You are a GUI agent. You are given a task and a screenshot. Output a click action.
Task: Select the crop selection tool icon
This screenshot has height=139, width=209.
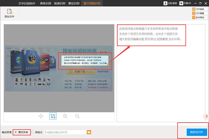click(53, 116)
